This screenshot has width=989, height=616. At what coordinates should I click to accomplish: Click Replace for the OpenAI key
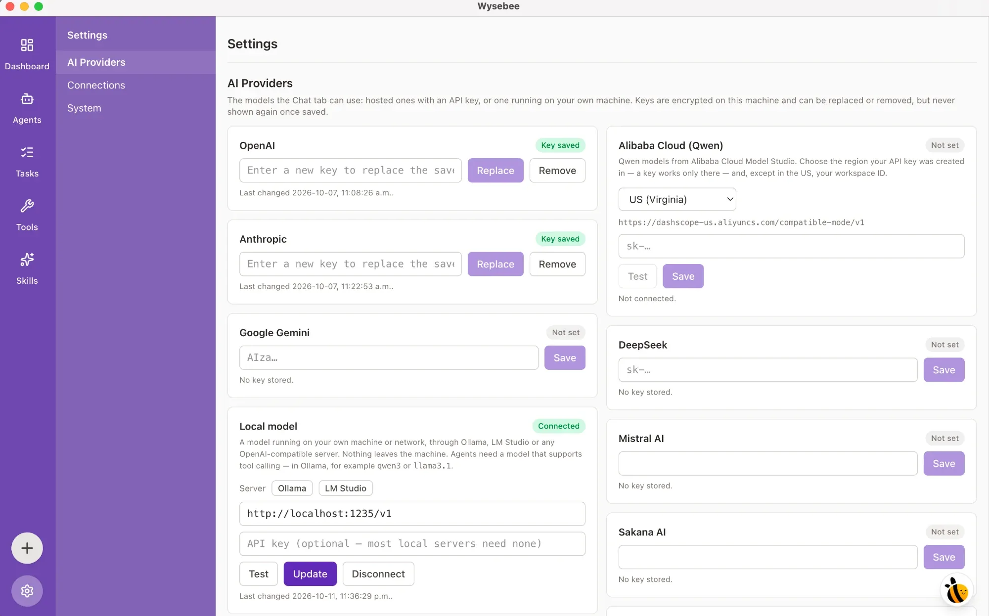point(495,171)
